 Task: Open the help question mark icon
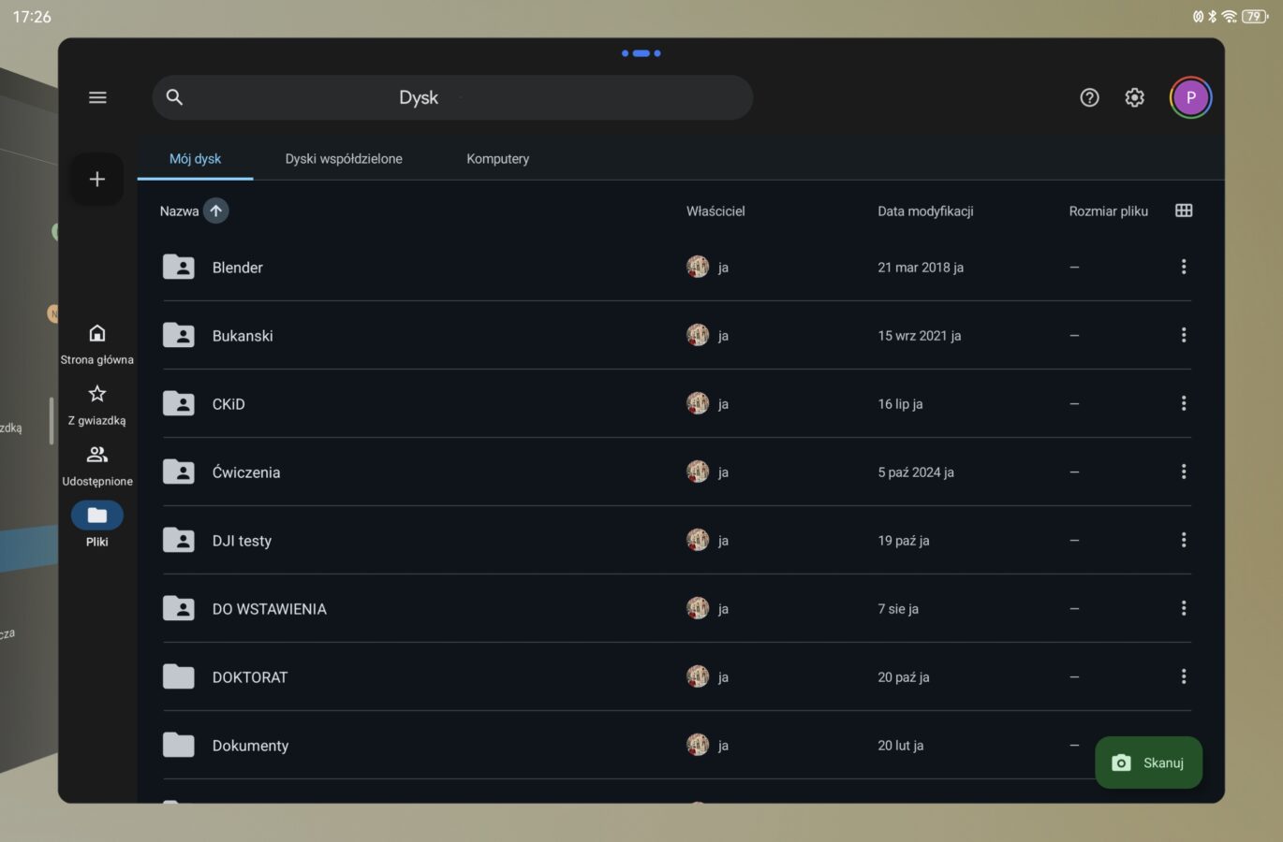(x=1089, y=97)
